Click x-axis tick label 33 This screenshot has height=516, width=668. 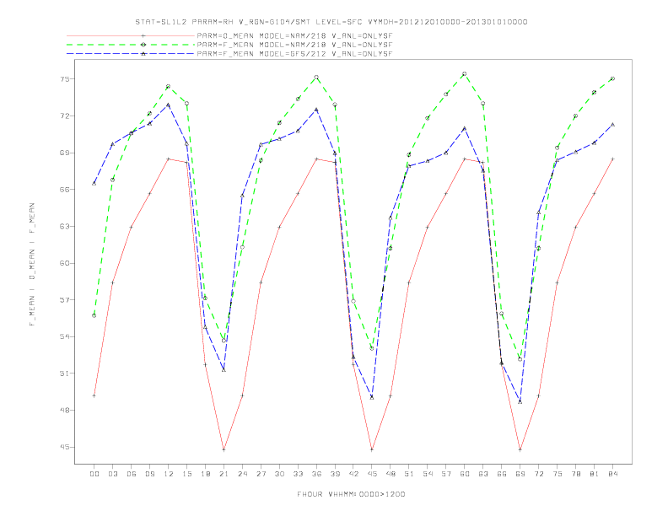(x=298, y=474)
